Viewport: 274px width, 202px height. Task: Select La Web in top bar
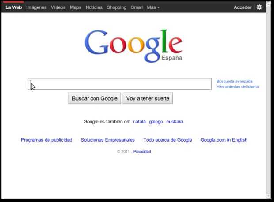(14, 7)
